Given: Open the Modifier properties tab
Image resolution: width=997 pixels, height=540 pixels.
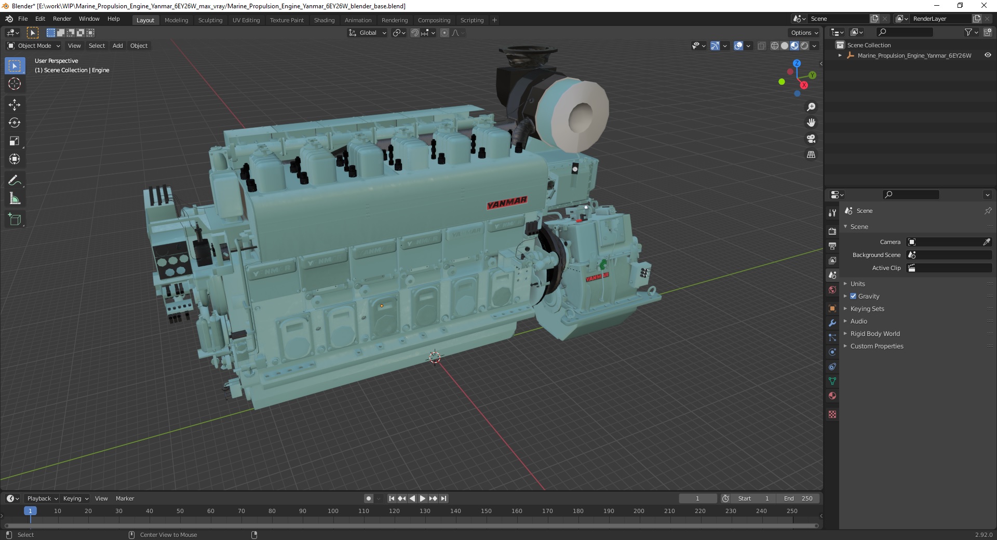Looking at the screenshot, I should pyautogui.click(x=832, y=323).
